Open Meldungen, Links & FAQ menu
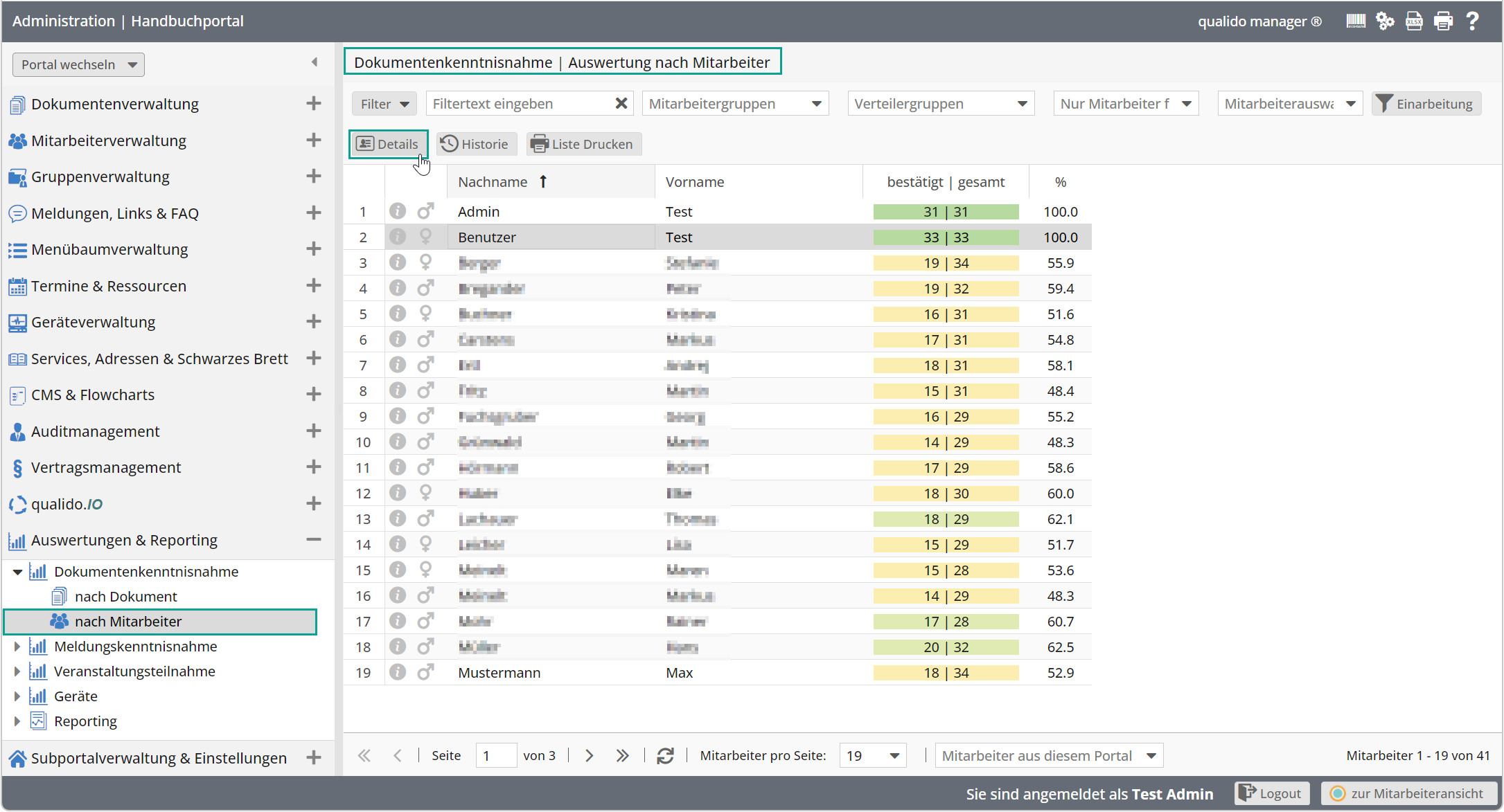This screenshot has width=1504, height=812. [x=115, y=213]
